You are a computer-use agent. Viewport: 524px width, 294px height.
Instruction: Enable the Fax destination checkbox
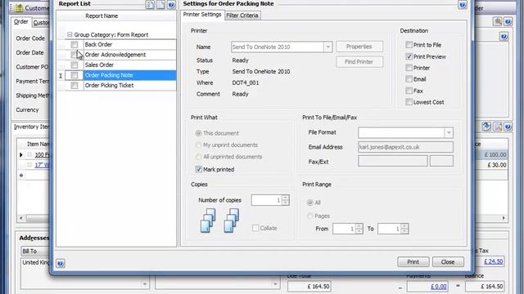click(x=409, y=91)
